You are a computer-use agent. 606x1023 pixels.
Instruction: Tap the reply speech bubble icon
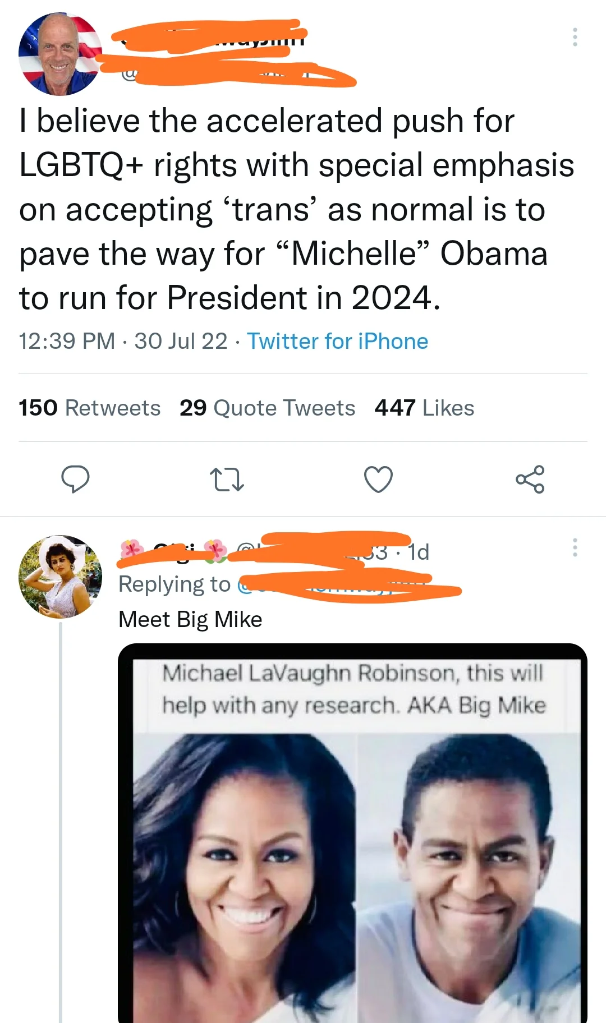[x=75, y=479]
